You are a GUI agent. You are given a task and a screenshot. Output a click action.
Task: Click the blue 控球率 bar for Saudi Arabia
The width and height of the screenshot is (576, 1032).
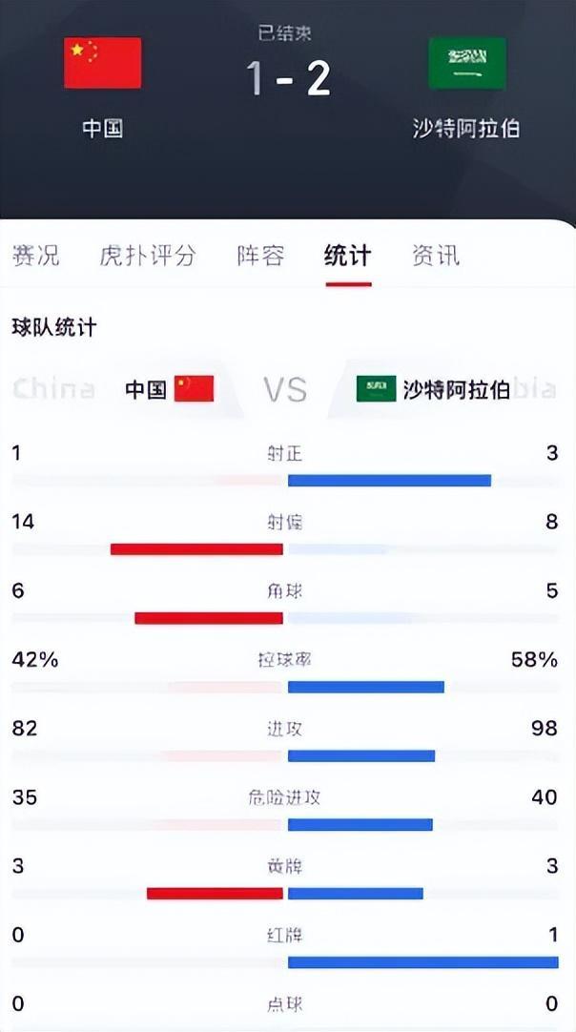366,687
